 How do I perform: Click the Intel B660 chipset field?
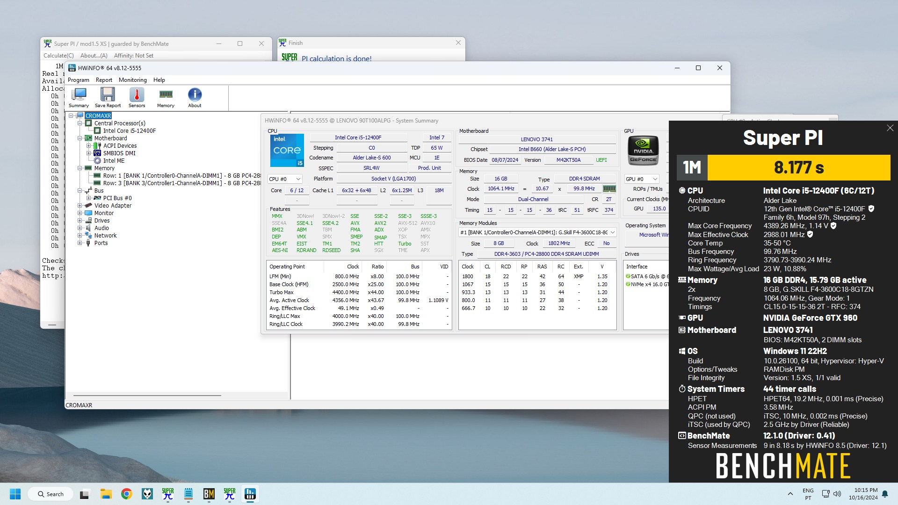point(552,149)
